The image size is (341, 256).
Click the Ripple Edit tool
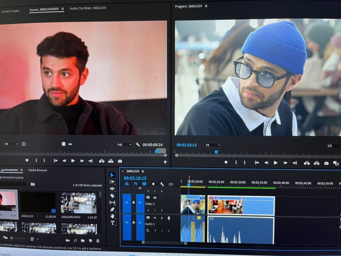(112, 189)
